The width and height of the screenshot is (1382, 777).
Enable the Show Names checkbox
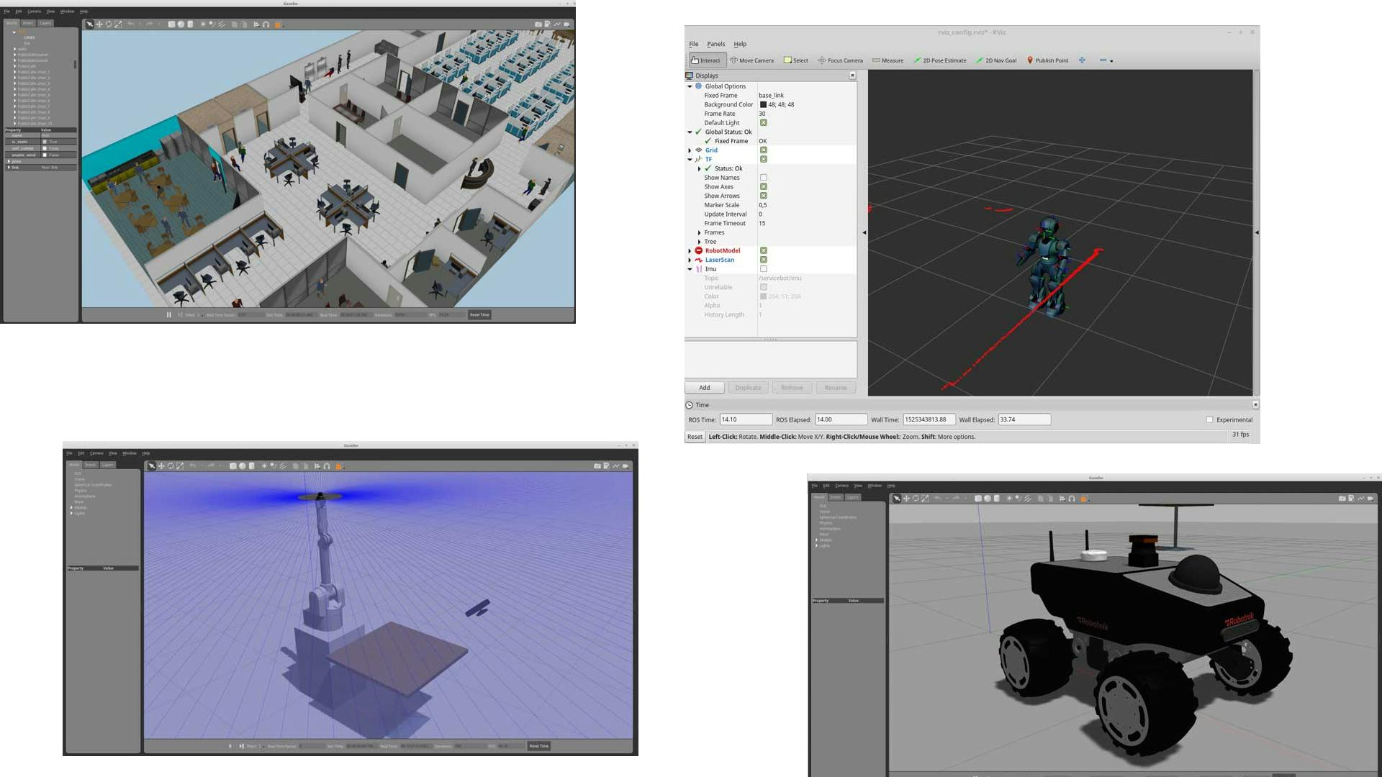tap(764, 178)
